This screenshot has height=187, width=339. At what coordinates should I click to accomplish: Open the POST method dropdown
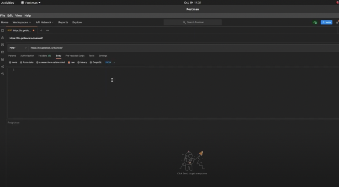[18, 48]
